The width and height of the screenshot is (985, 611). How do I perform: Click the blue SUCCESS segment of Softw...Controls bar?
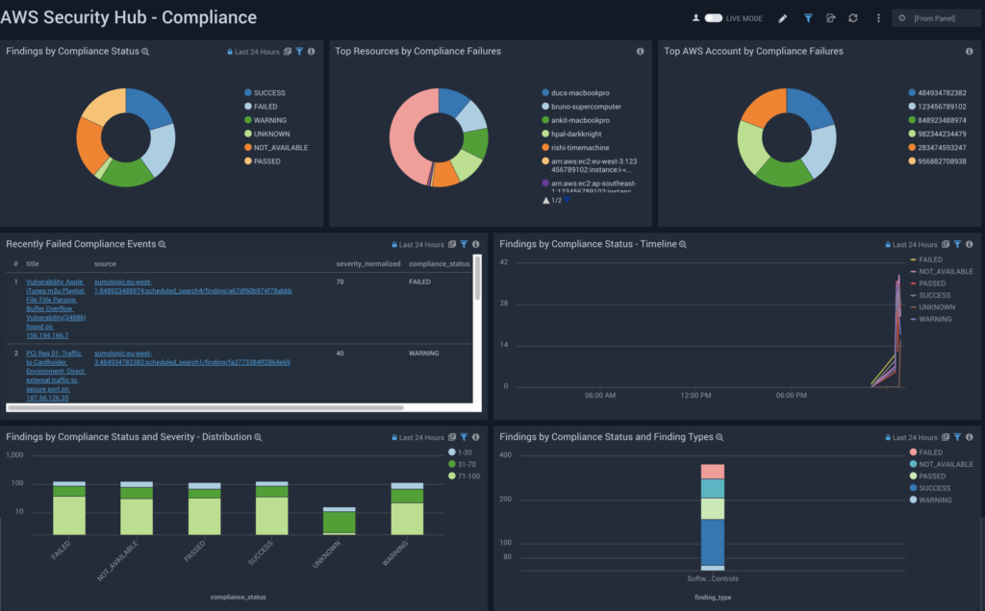click(713, 542)
